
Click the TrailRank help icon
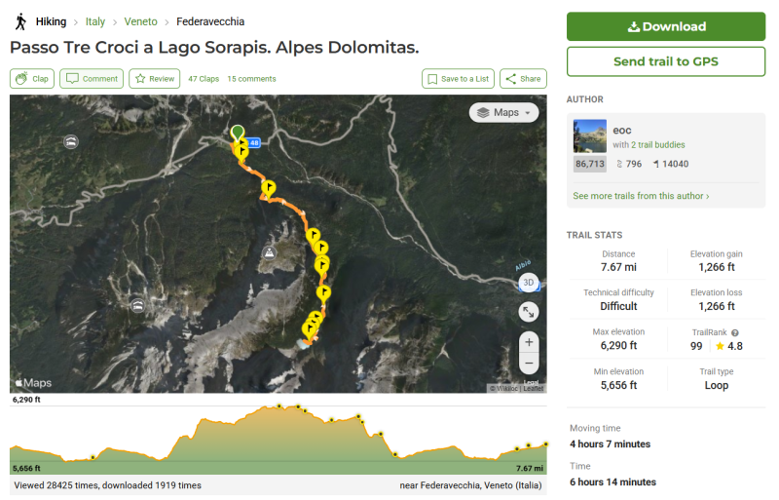(735, 332)
